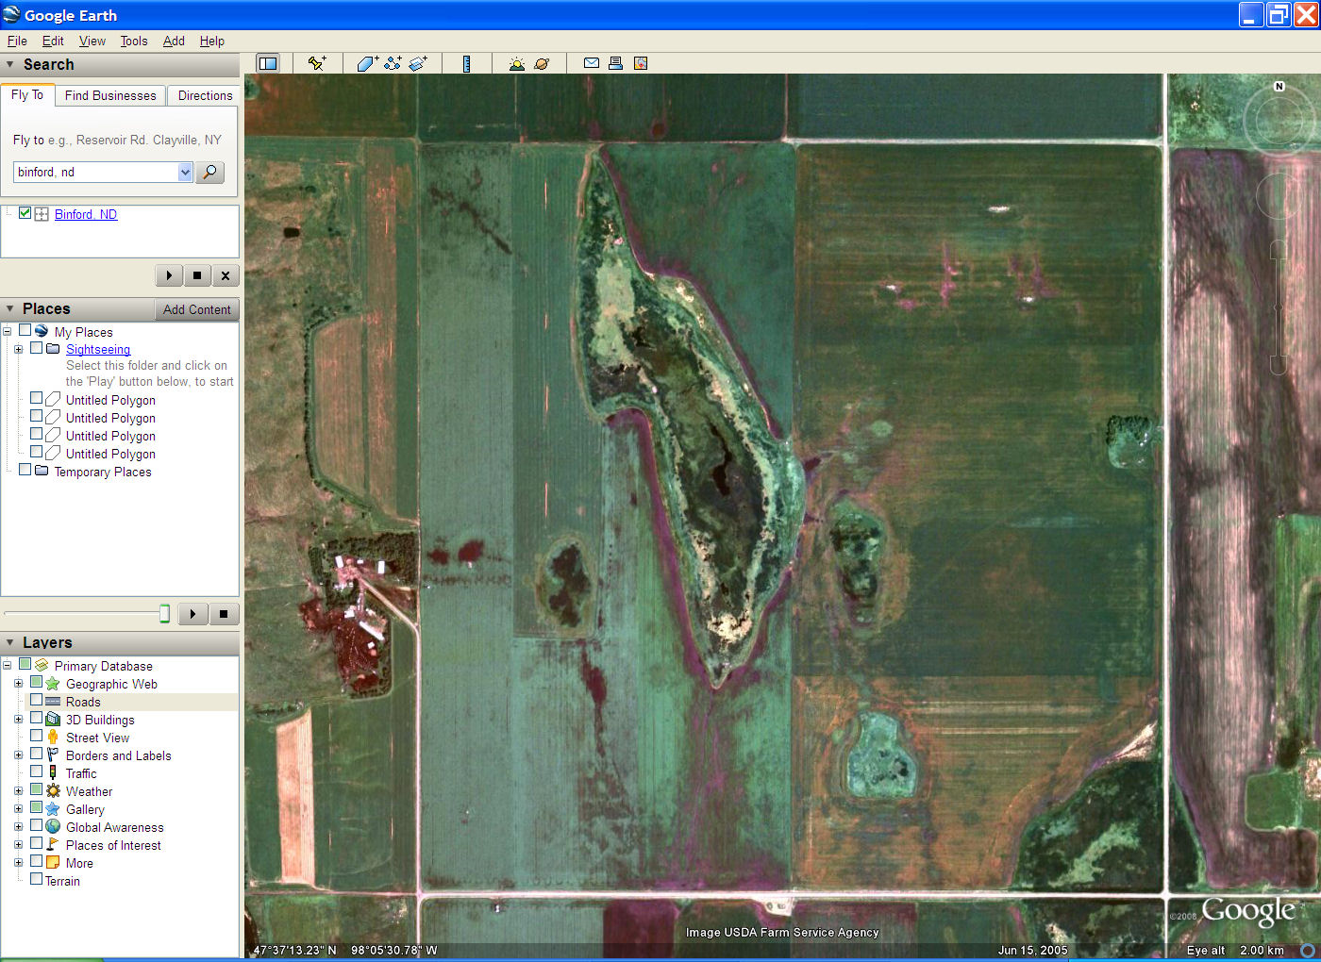
Task: Expand the More layers node
Action: (x=19, y=863)
